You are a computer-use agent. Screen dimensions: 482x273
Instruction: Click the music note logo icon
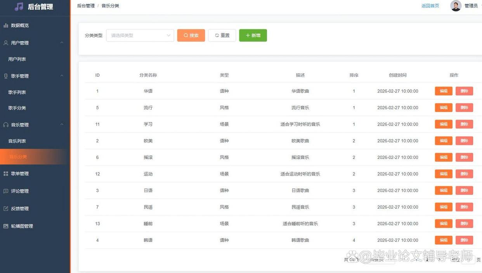[x=19, y=7]
